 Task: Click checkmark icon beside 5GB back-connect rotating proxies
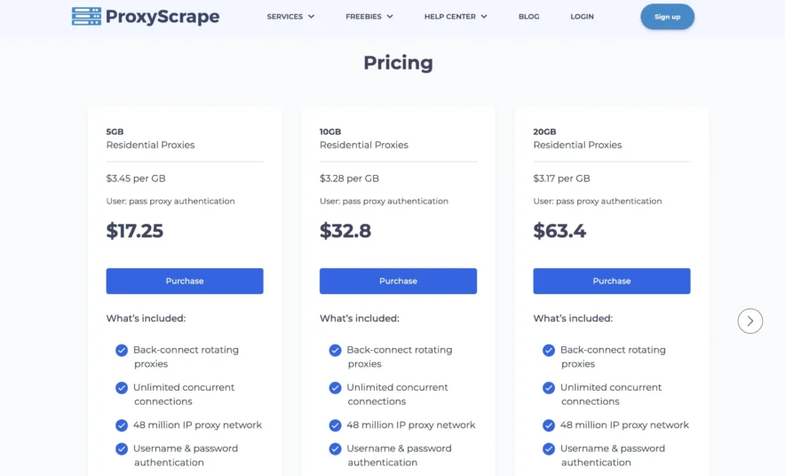tap(122, 351)
